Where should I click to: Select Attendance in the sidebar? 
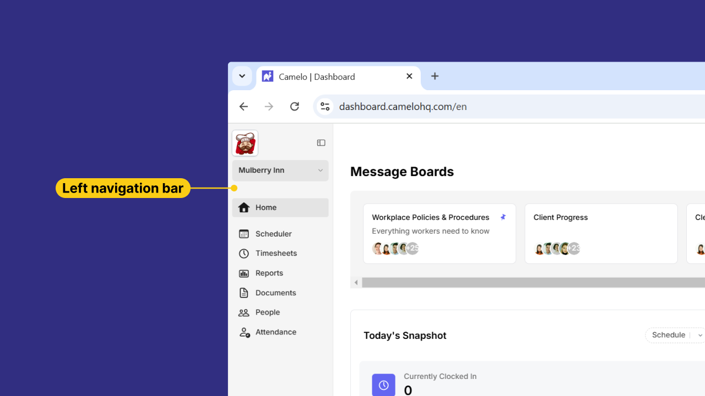[275, 332]
